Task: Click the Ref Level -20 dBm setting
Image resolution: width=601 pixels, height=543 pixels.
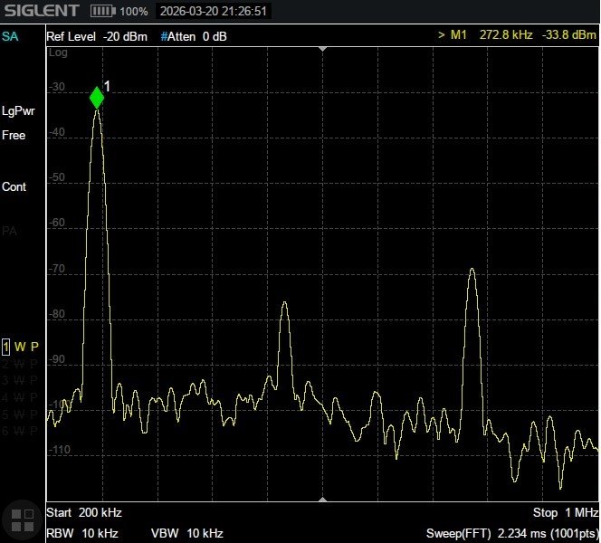Action: [x=97, y=36]
